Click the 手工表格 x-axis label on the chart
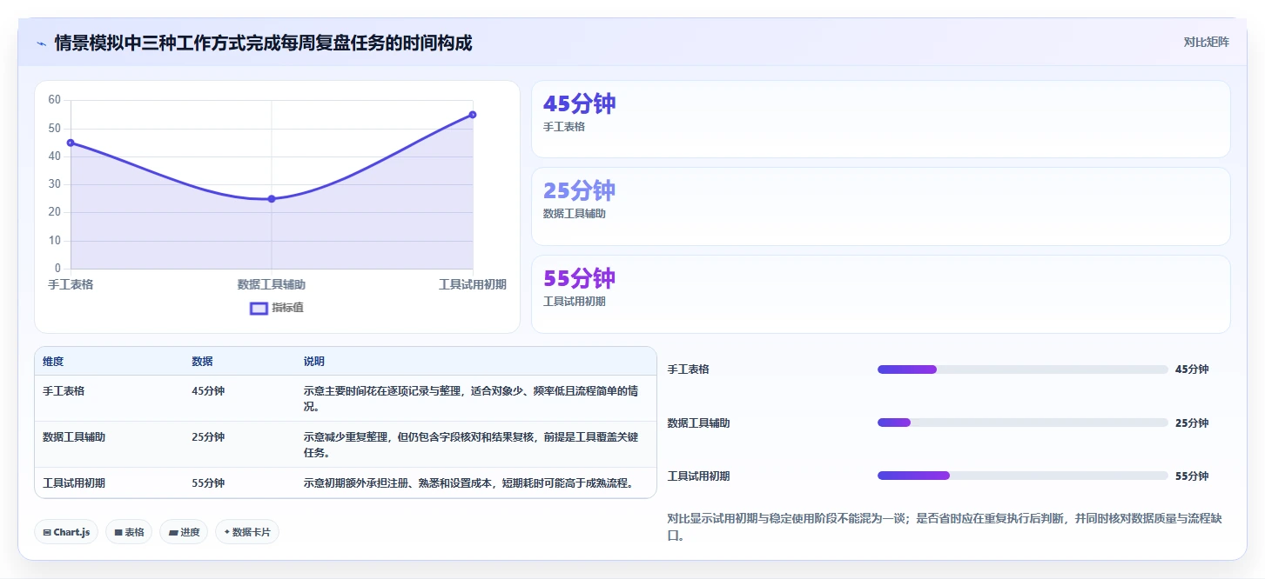Screen dimensions: 1265x579 pyautogui.click(x=71, y=284)
